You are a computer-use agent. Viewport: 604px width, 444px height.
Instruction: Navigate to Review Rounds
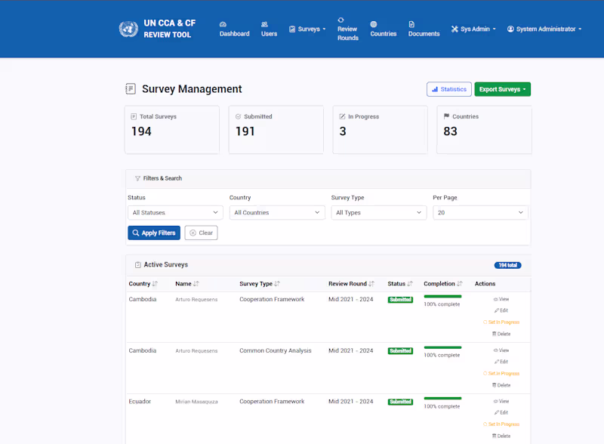point(347,29)
